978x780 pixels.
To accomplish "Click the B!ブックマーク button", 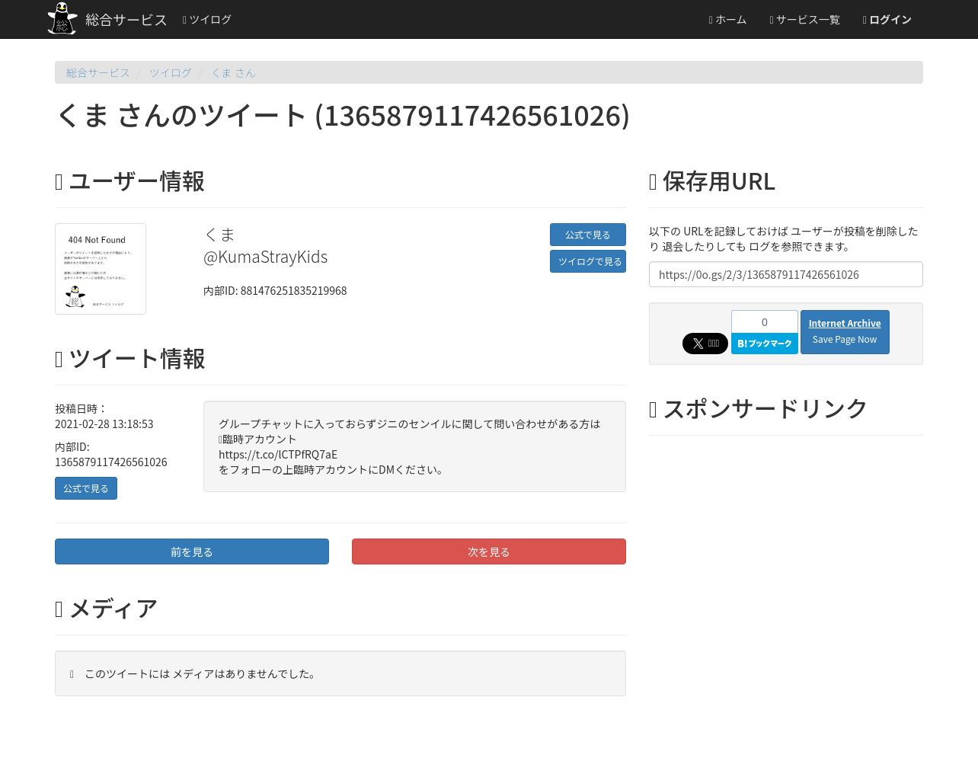I will (765, 344).
